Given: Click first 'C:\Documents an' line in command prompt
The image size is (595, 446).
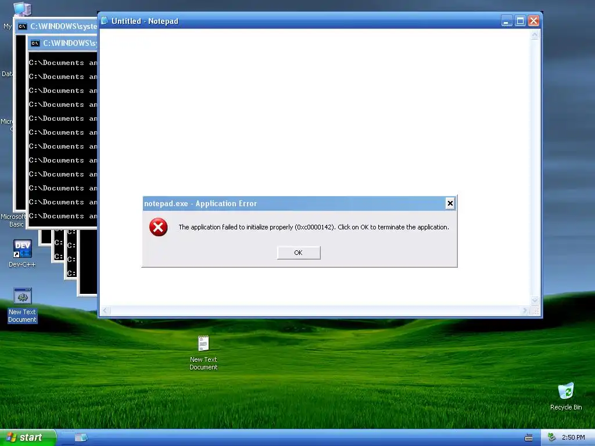Looking at the screenshot, I should pos(63,63).
